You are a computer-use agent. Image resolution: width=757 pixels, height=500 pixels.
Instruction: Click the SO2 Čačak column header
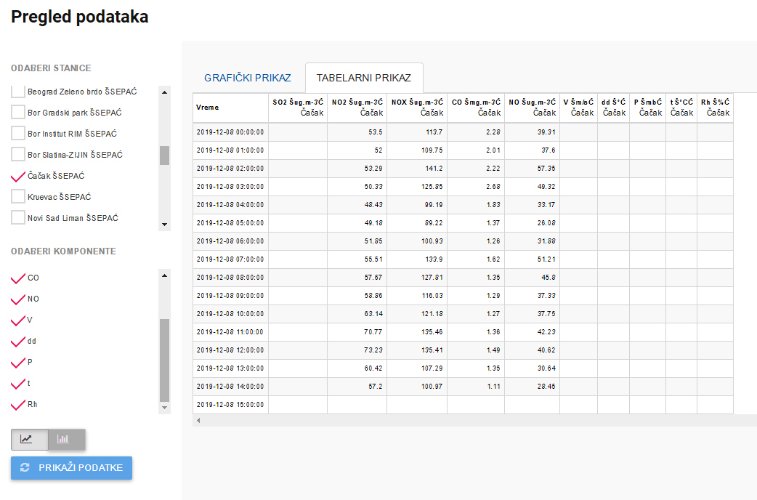[x=298, y=108]
